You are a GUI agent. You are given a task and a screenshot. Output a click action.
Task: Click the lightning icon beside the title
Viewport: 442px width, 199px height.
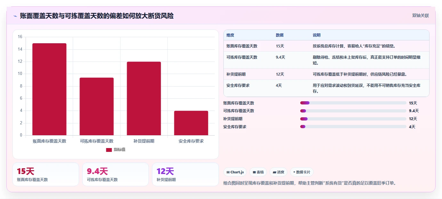[15, 16]
